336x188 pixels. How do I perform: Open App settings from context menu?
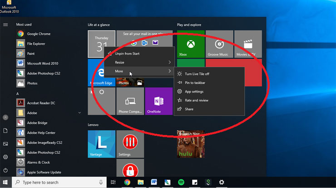pyautogui.click(x=209, y=92)
